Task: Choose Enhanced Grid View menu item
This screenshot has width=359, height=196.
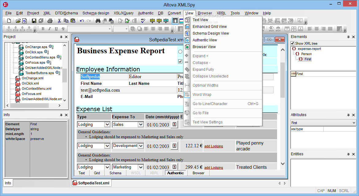Action: click(x=210, y=27)
